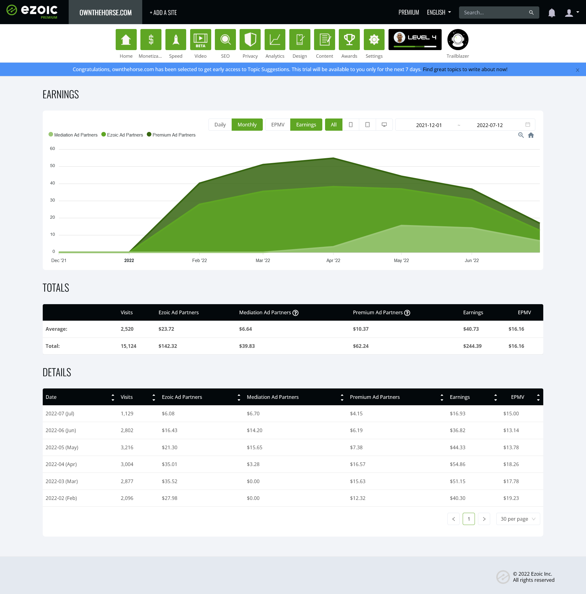The width and height of the screenshot is (586, 594).
Task: Select All devices filter
Action: tap(333, 125)
